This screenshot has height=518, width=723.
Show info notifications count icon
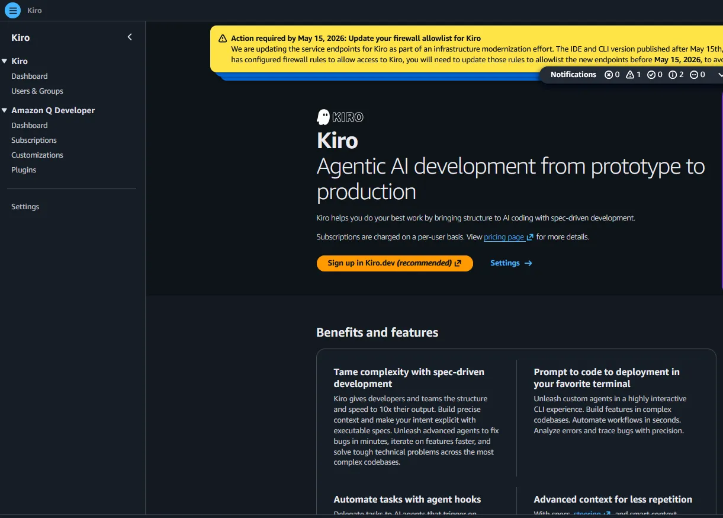(x=673, y=75)
